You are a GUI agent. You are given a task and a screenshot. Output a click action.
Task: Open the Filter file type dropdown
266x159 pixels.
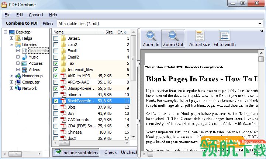pyautogui.click(x=260, y=24)
